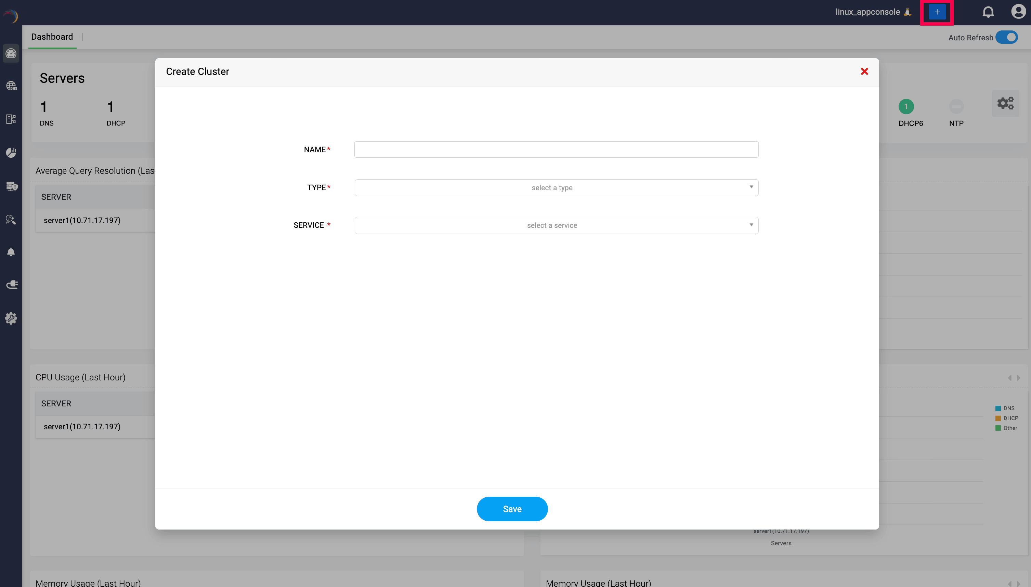Toggle the Auto Refresh switch
Image resolution: width=1031 pixels, height=587 pixels.
(x=1006, y=38)
